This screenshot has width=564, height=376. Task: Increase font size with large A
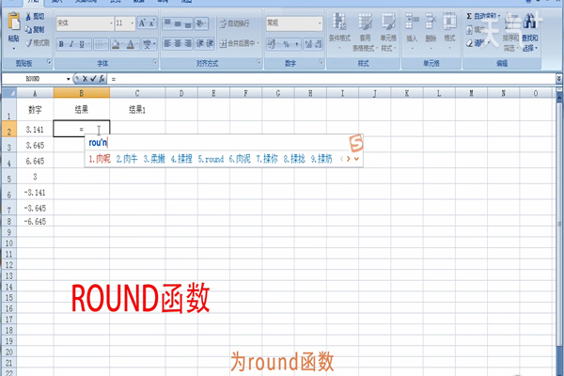point(143,23)
